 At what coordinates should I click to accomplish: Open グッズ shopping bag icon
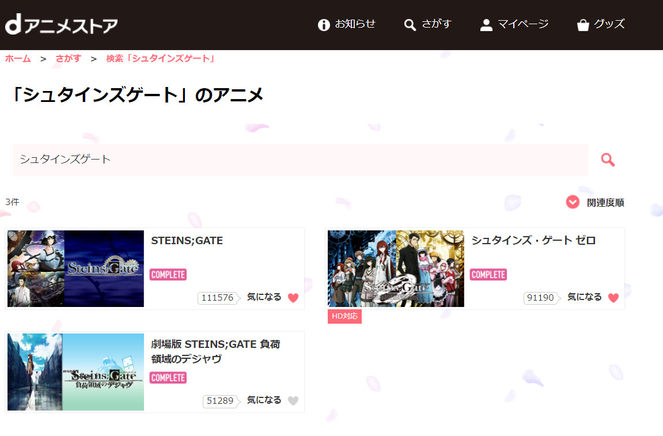point(583,25)
